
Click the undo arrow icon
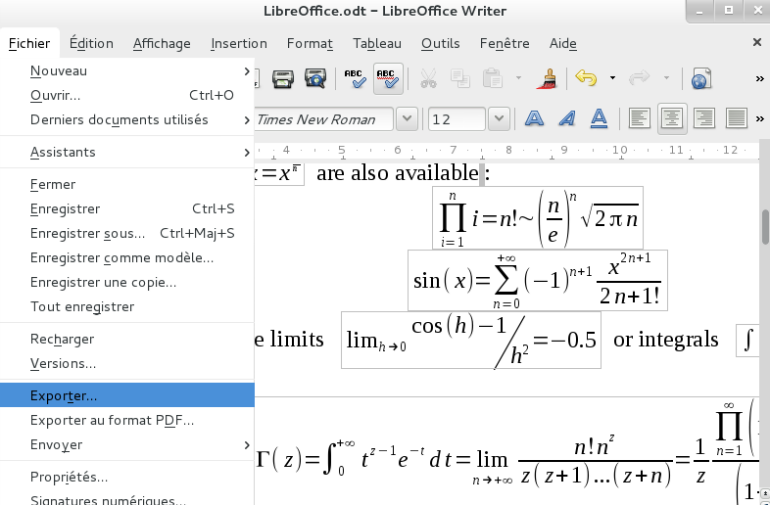[x=586, y=78]
